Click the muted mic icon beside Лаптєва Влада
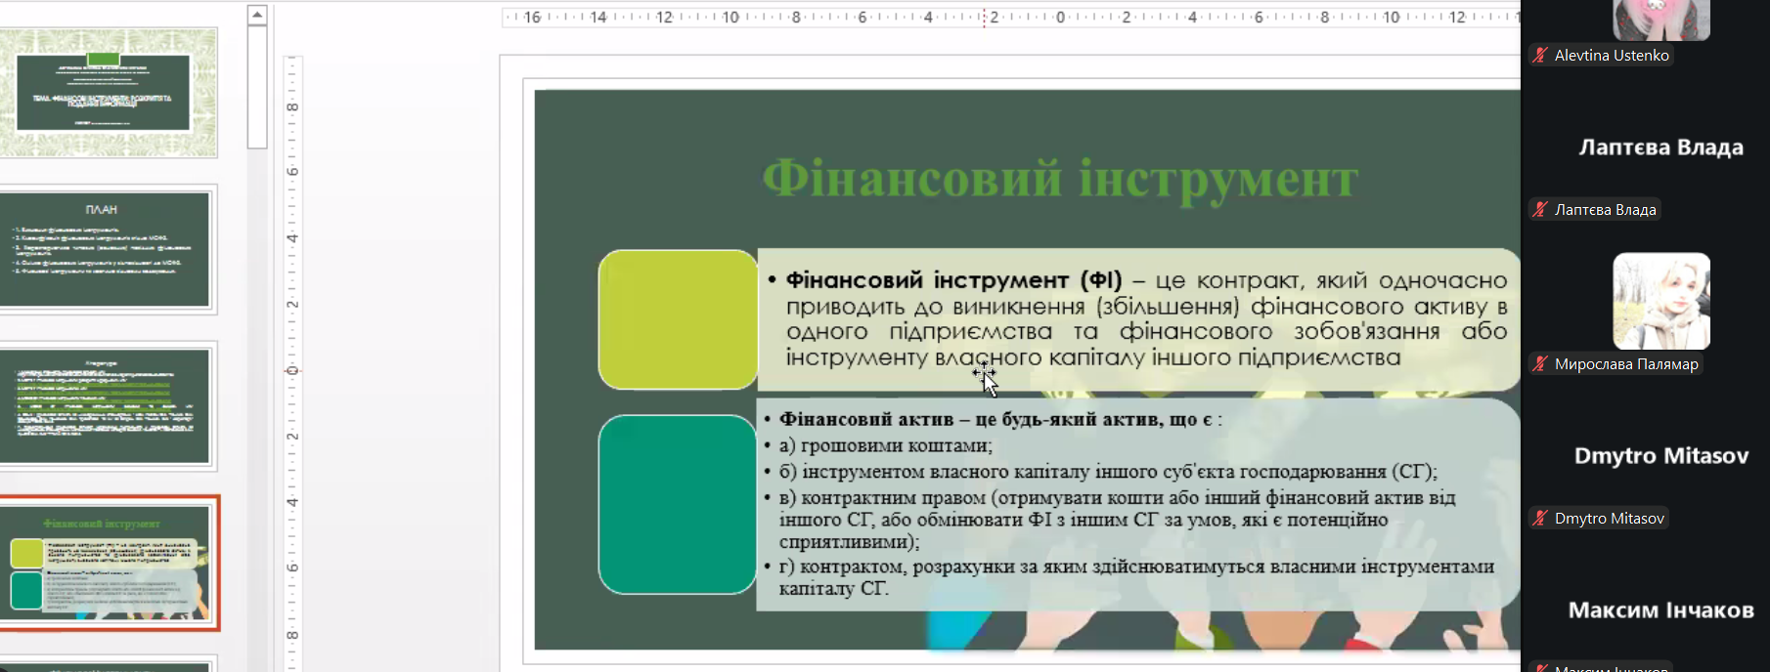1770x672 pixels. [1540, 210]
